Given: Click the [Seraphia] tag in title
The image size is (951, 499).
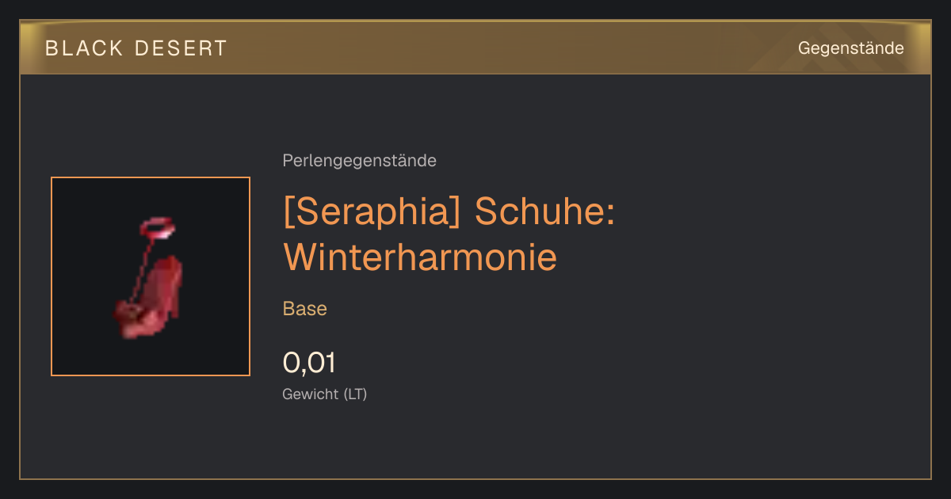Looking at the screenshot, I should click(x=373, y=212).
